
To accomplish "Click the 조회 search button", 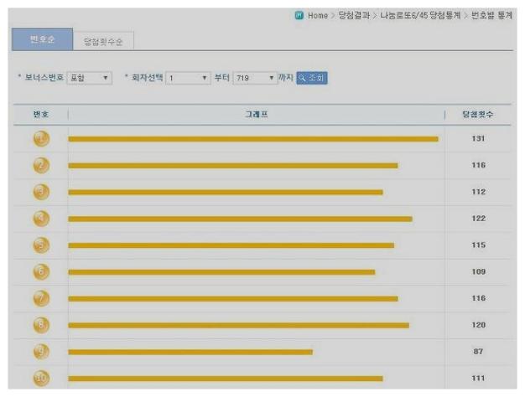I will pyautogui.click(x=312, y=78).
